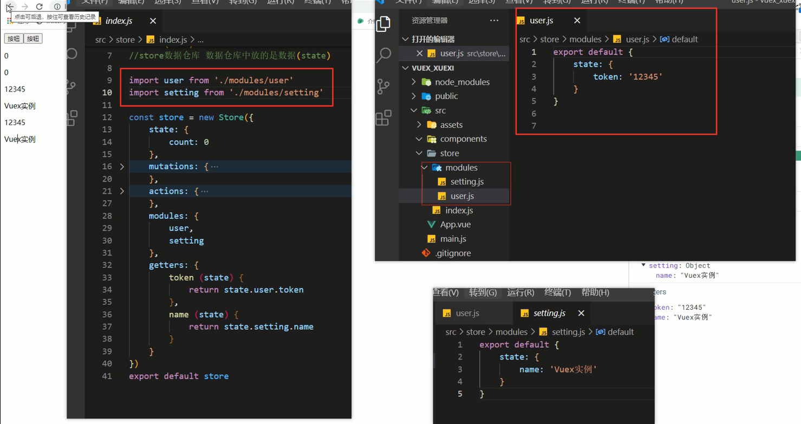Select the user.js tab in right window
The width and height of the screenshot is (801, 424).
(x=542, y=21)
